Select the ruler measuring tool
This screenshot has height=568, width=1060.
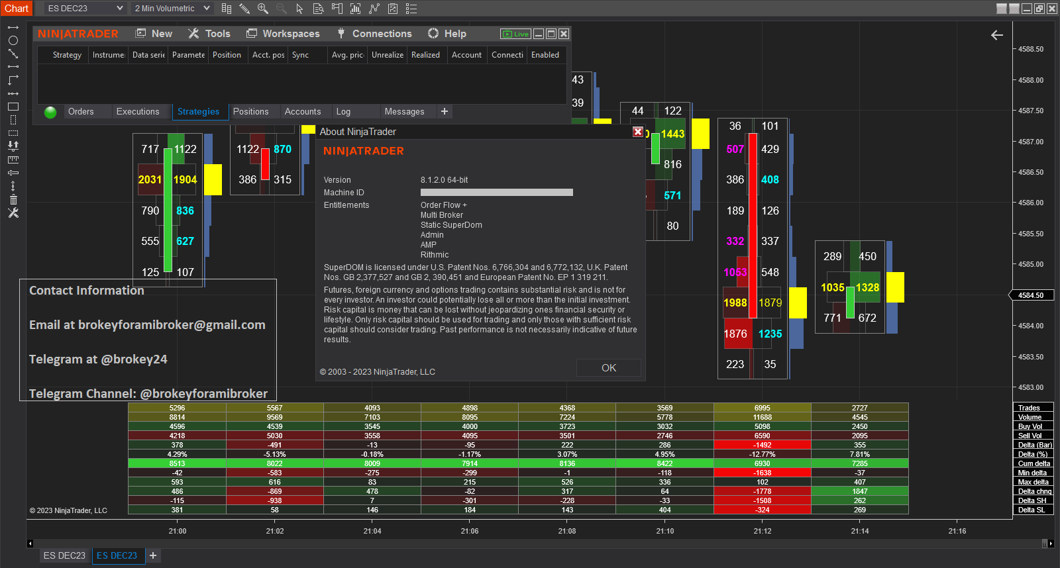(13, 160)
